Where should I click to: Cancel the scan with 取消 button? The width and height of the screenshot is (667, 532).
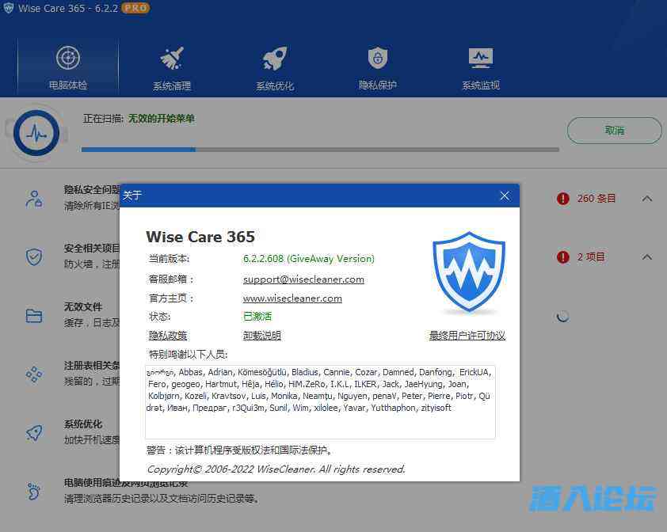[x=614, y=131]
